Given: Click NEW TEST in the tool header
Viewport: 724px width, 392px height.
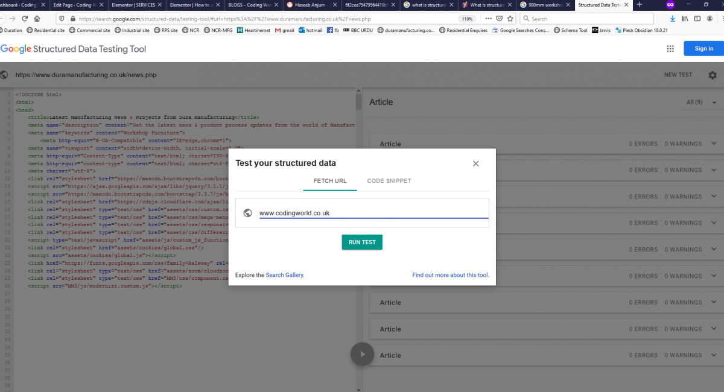Looking at the screenshot, I should tap(678, 75).
